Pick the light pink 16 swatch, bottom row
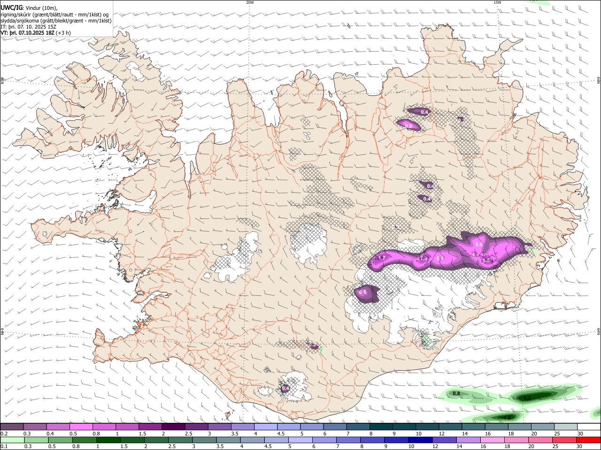The width and height of the screenshot is (601, 450). click(x=492, y=440)
